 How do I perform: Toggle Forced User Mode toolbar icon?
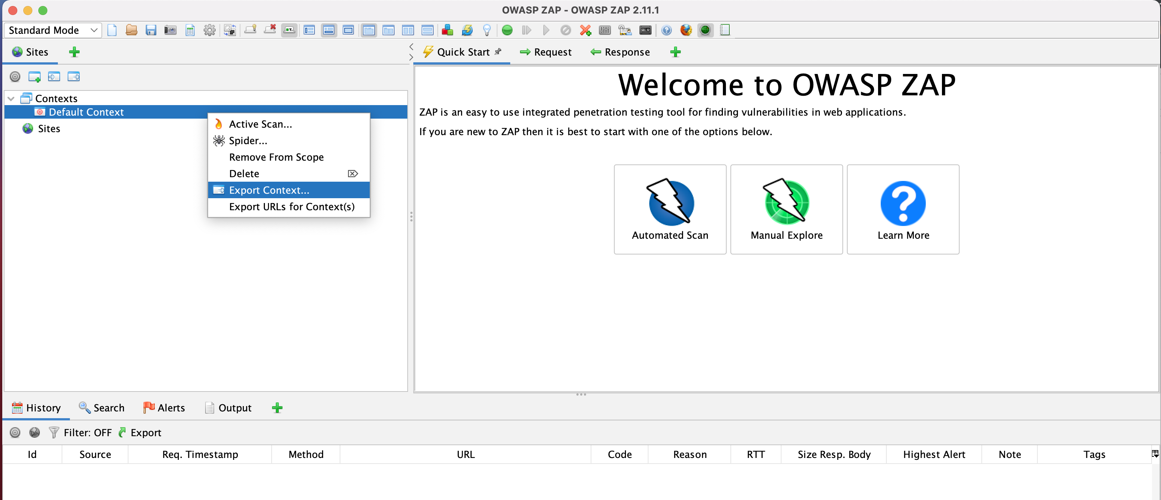(625, 30)
